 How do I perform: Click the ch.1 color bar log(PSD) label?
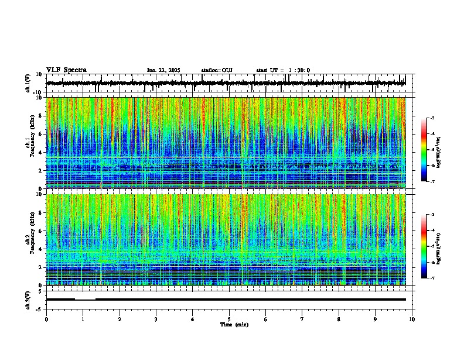click(x=439, y=153)
